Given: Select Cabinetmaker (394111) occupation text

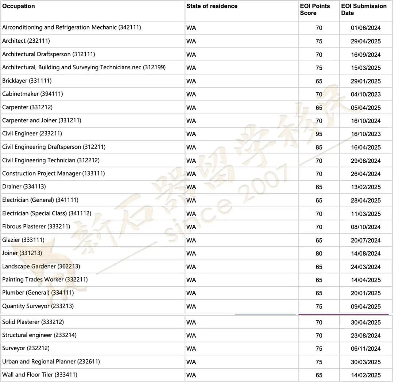Looking at the screenshot, I should click(32, 94).
